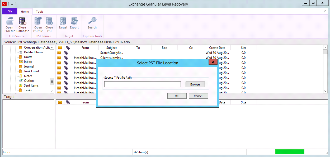Sort Source list by the Subject column

(112, 48)
